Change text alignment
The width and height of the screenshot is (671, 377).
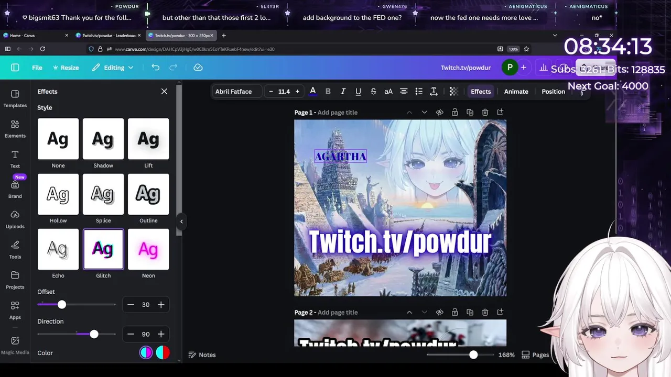404,91
